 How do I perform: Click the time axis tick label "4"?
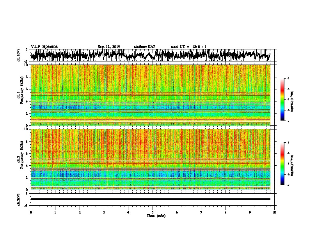click(128, 212)
